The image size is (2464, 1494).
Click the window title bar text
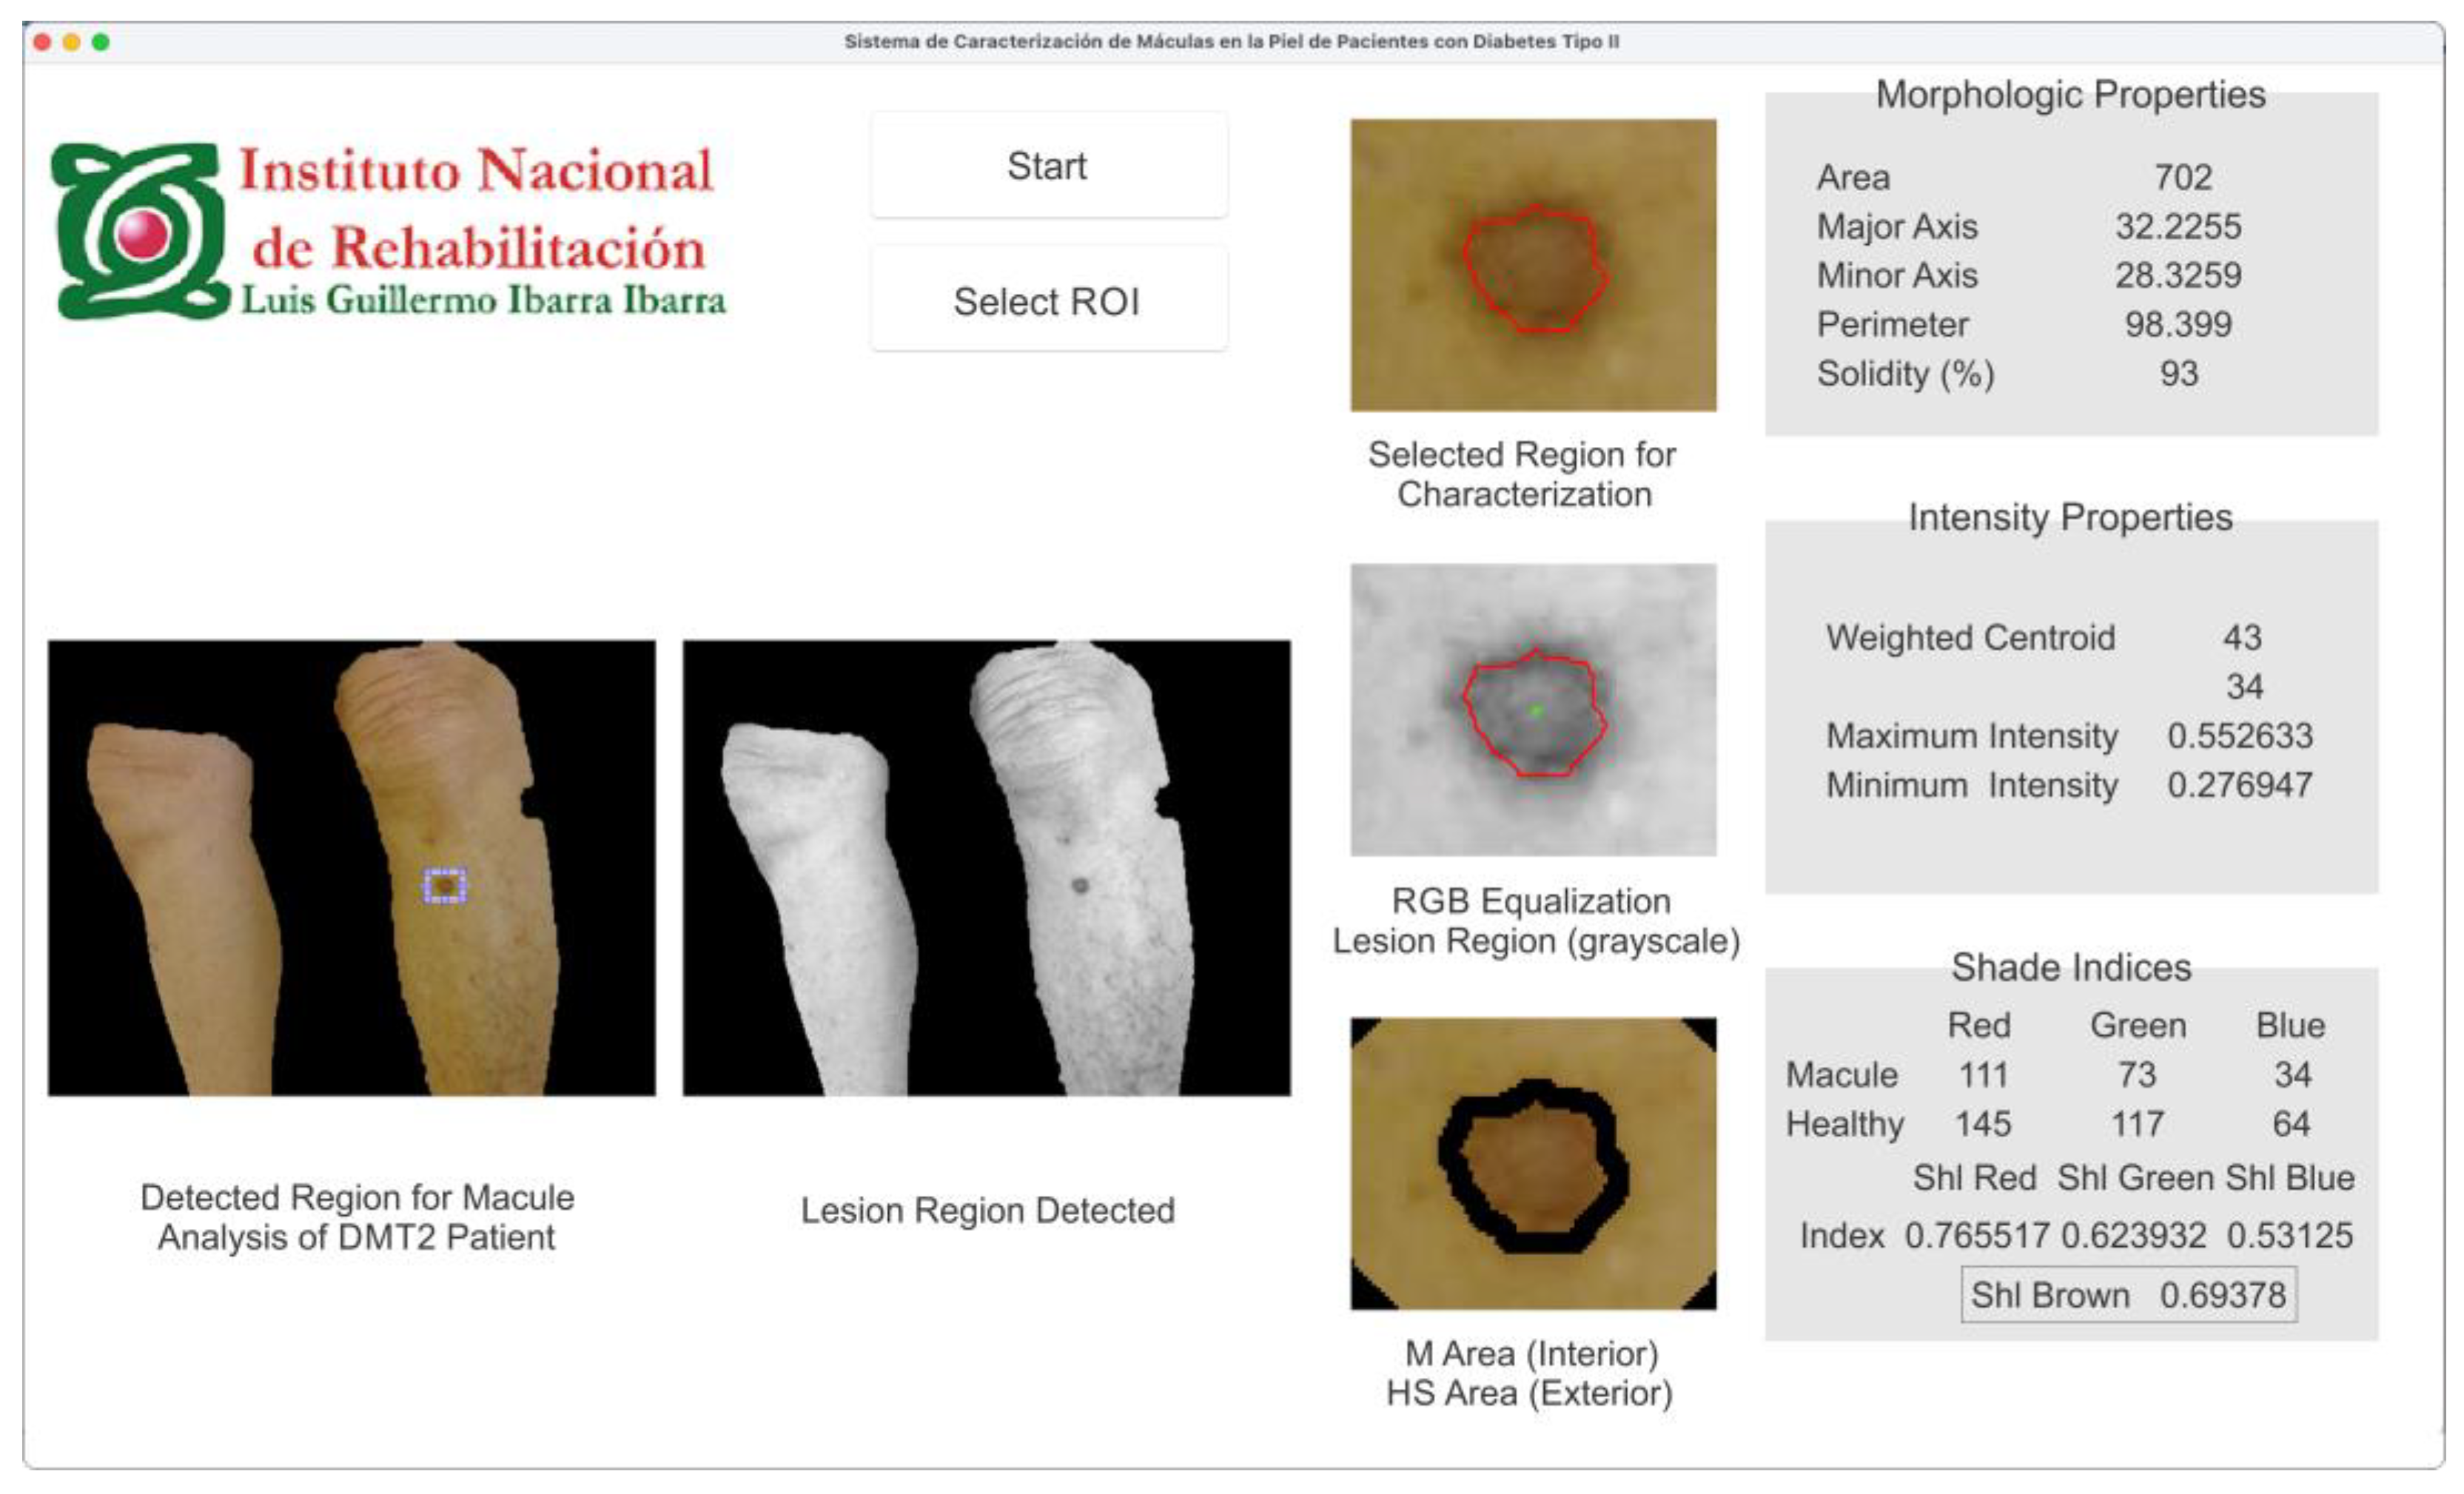1231,42
